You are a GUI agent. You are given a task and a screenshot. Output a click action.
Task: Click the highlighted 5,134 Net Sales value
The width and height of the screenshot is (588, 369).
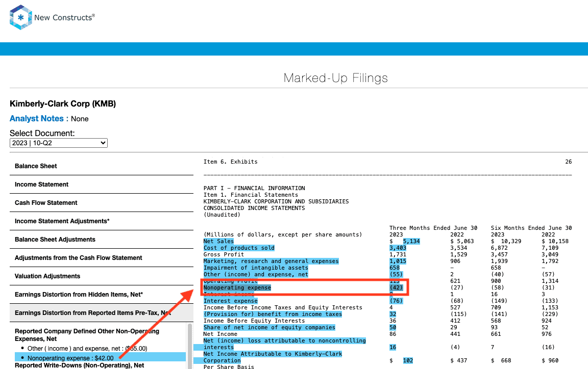411,241
